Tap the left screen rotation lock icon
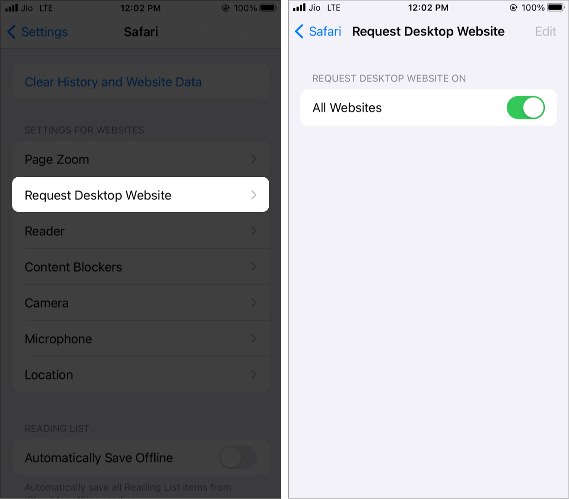Viewport: 569px width, 499px height. point(226,8)
